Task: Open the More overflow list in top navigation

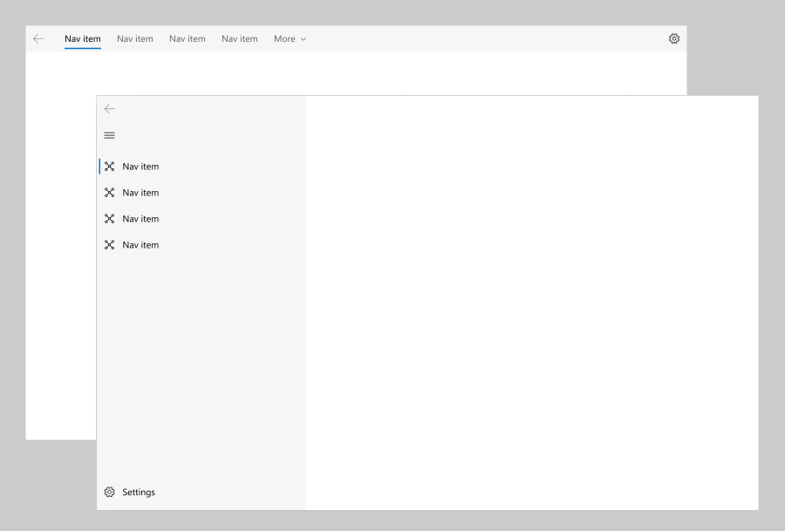Action: [x=289, y=38]
